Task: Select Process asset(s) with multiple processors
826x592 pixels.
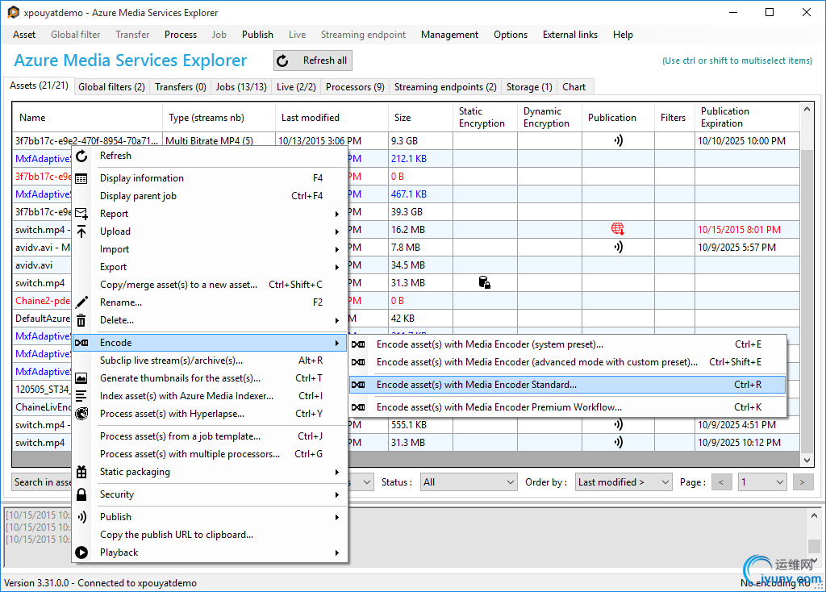Action: [210, 454]
